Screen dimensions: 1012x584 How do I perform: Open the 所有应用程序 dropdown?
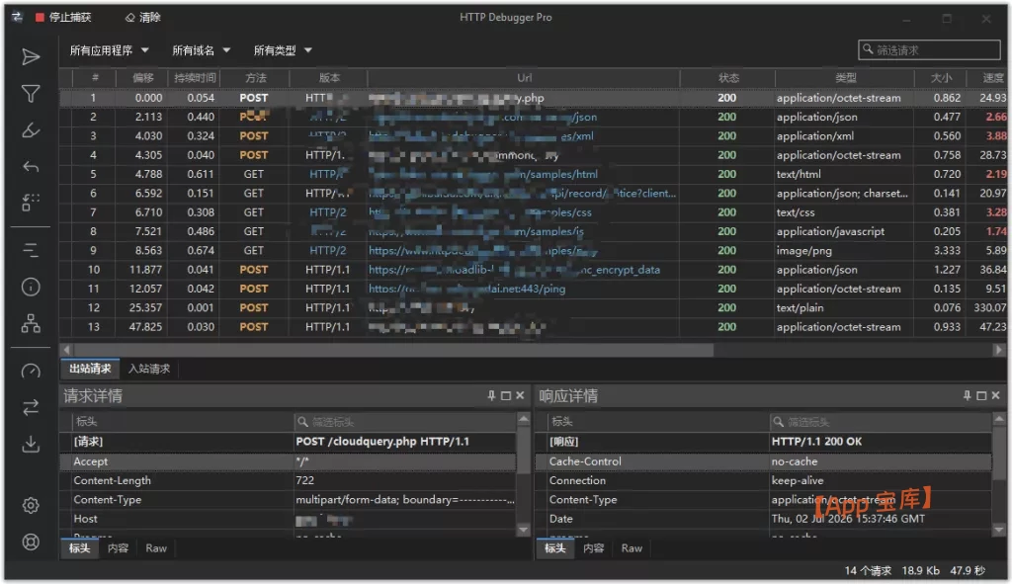(x=109, y=50)
